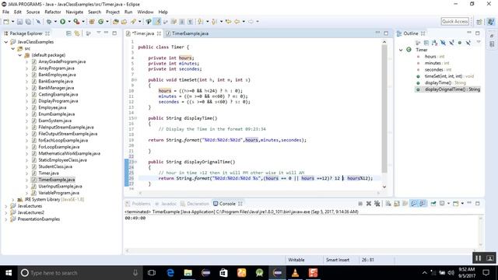
Task: Open VLC media player from taskbar
Action: point(295,273)
